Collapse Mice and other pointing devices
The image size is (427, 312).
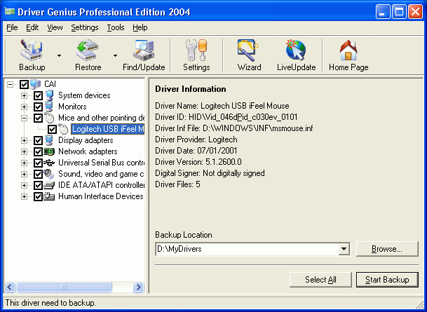point(24,118)
